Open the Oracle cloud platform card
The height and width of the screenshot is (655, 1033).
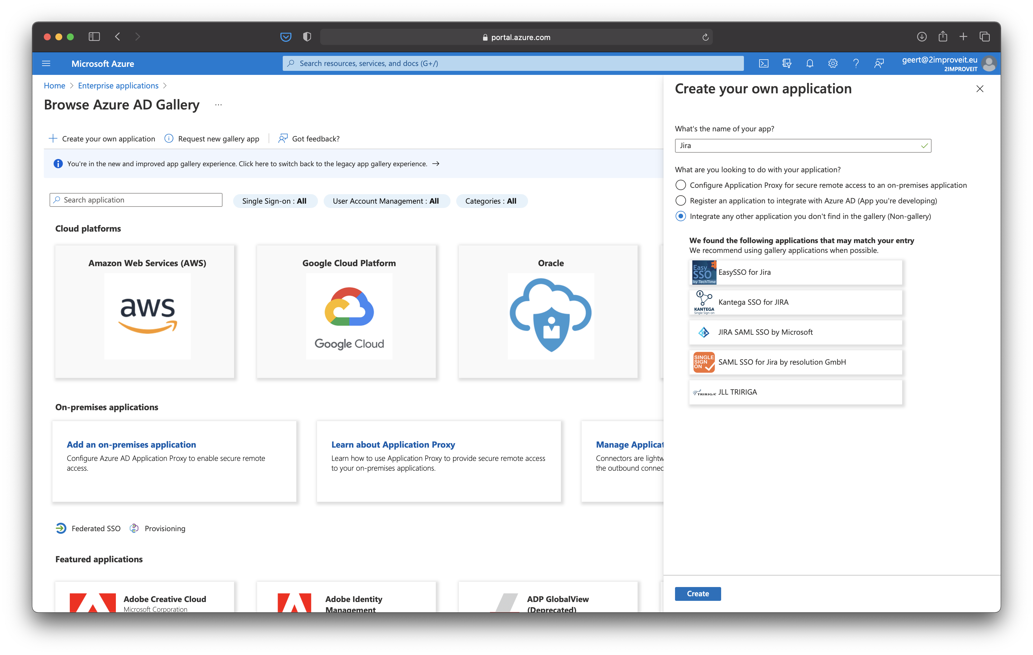click(x=548, y=311)
